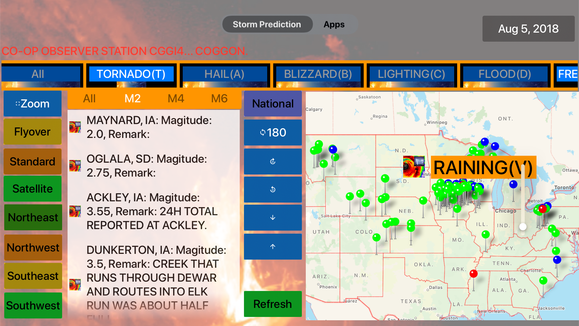The width and height of the screenshot is (579, 326).
Task: Open the OGLALA, SD report row
Action: point(154,166)
